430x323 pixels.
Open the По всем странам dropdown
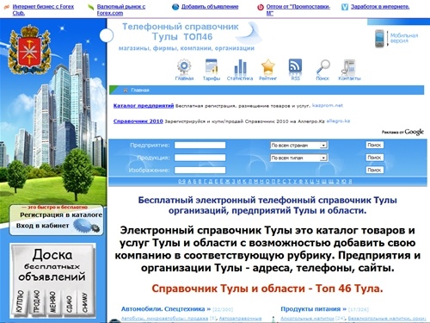point(298,146)
